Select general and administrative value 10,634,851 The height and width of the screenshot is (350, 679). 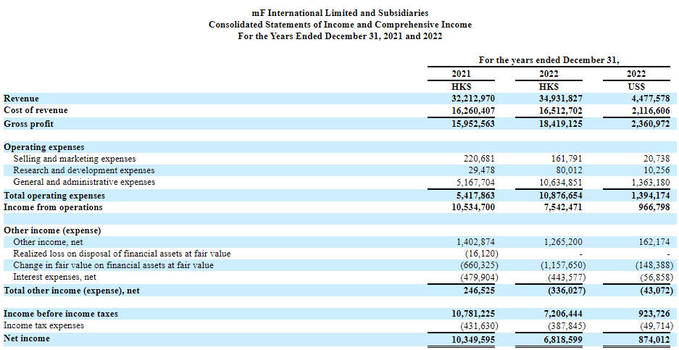pyautogui.click(x=560, y=183)
